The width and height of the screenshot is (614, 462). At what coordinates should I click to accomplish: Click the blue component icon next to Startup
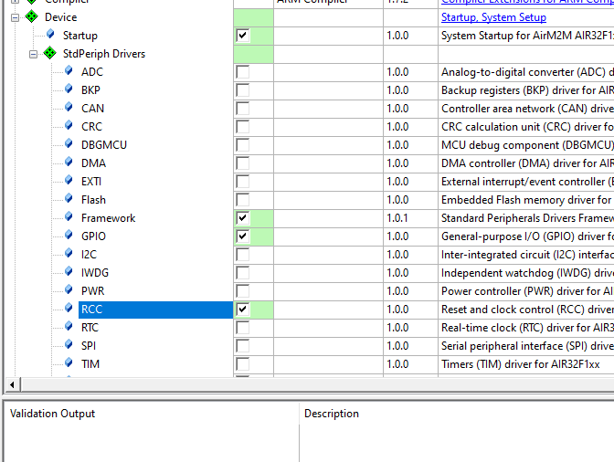tap(50, 36)
